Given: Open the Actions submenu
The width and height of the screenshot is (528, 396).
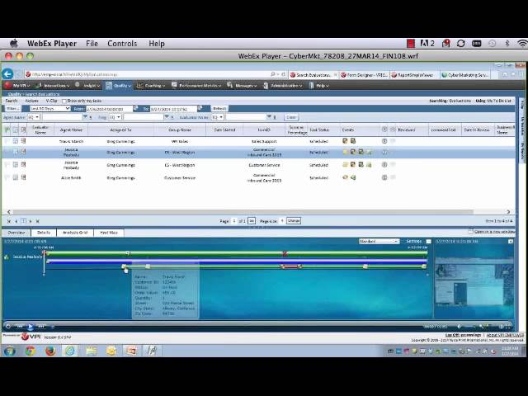Looking at the screenshot, I should pos(32,101).
